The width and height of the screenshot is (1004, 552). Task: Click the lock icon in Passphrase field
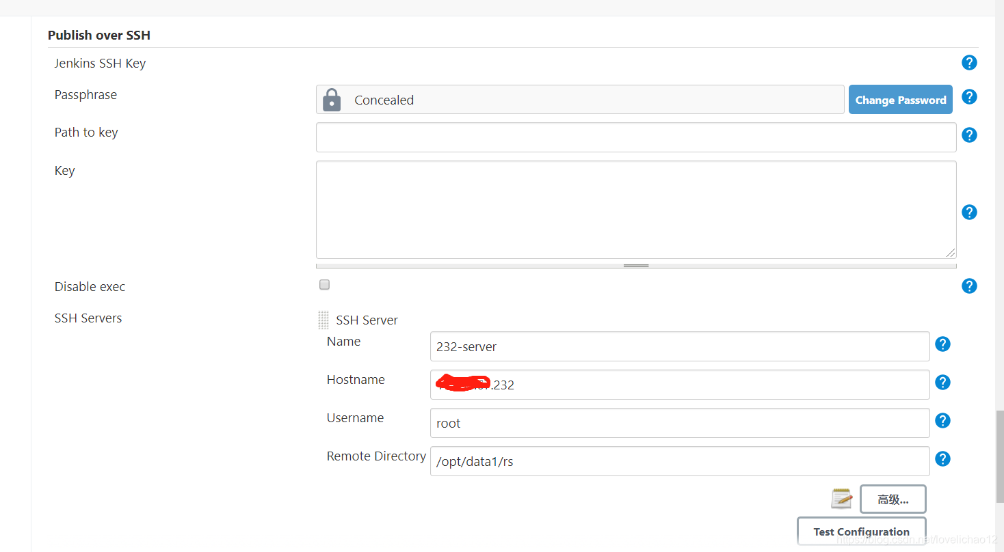pyautogui.click(x=332, y=100)
